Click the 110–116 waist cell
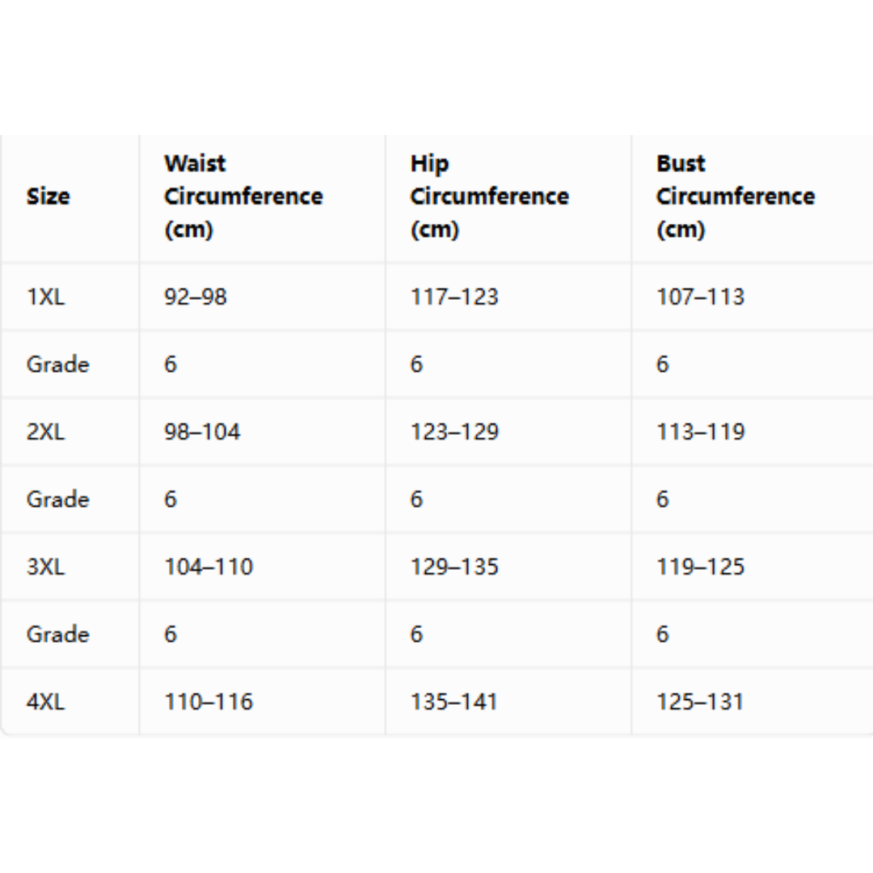873x873 pixels. (209, 702)
